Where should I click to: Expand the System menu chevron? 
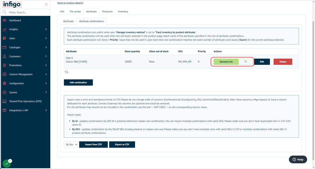pyautogui.click(x=46, y=92)
